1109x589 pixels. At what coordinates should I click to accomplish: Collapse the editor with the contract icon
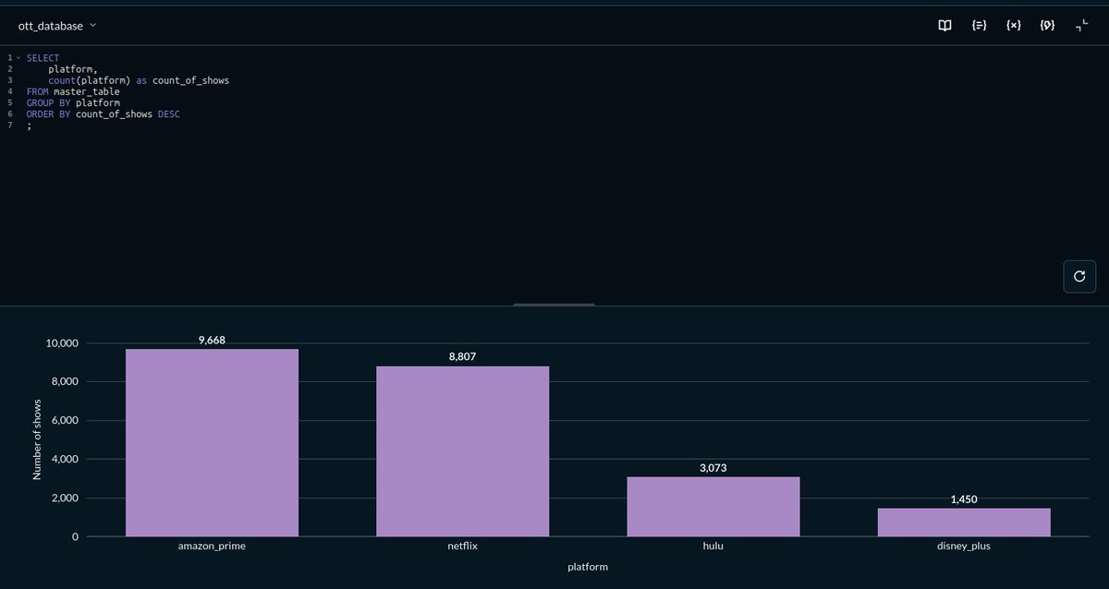1081,26
